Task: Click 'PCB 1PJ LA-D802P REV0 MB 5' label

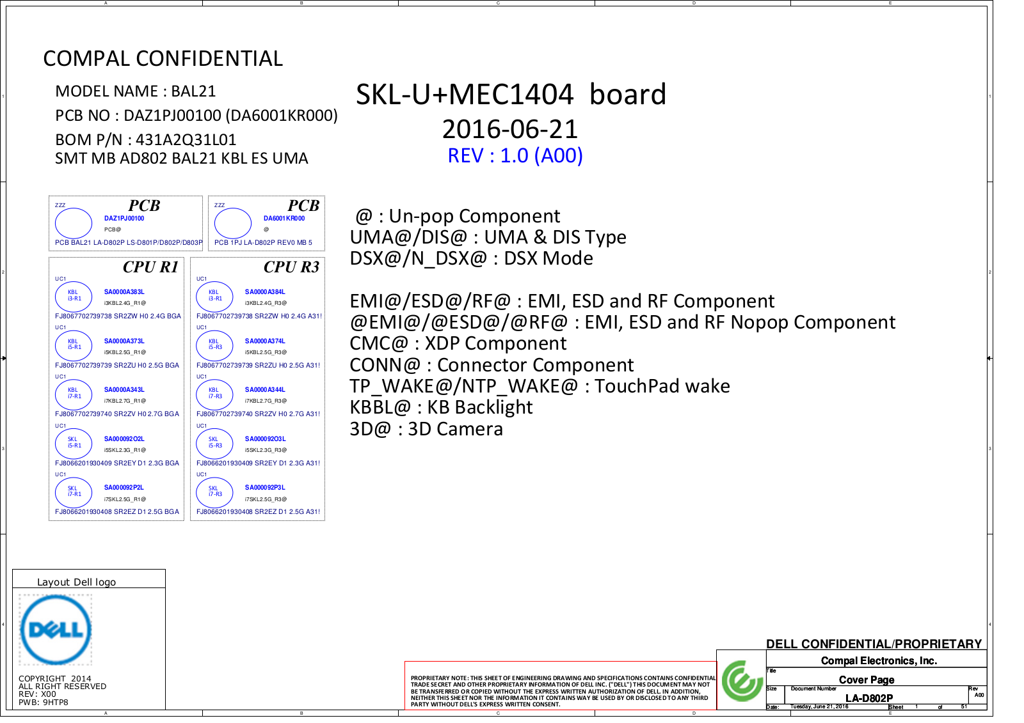Action: click(263, 243)
